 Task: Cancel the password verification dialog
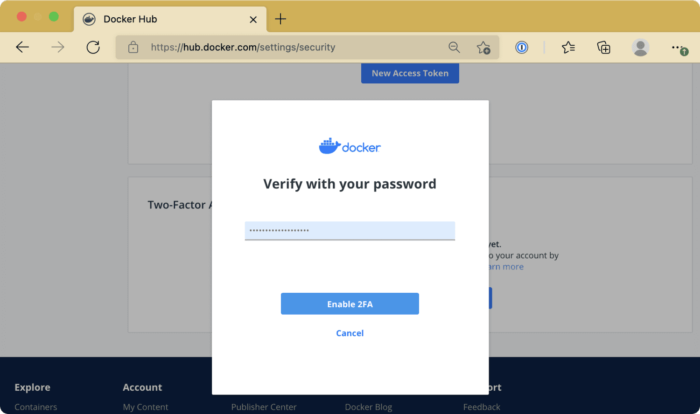click(x=350, y=333)
